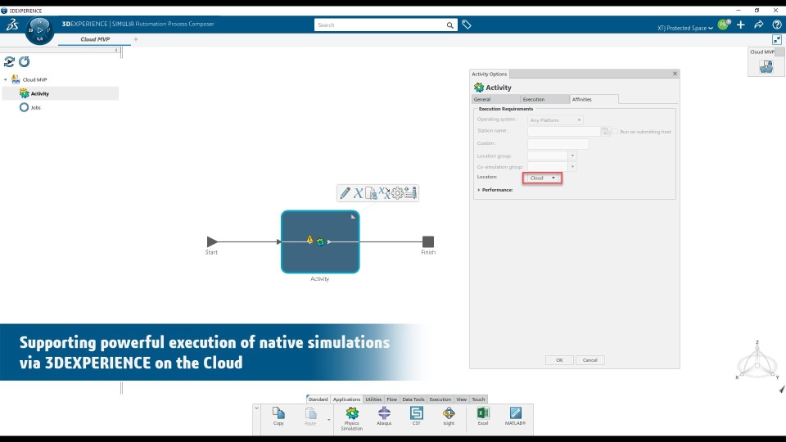Image resolution: width=786 pixels, height=442 pixels.
Task: Click the Cloud MVP thumbnail card icon
Action: (x=766, y=66)
